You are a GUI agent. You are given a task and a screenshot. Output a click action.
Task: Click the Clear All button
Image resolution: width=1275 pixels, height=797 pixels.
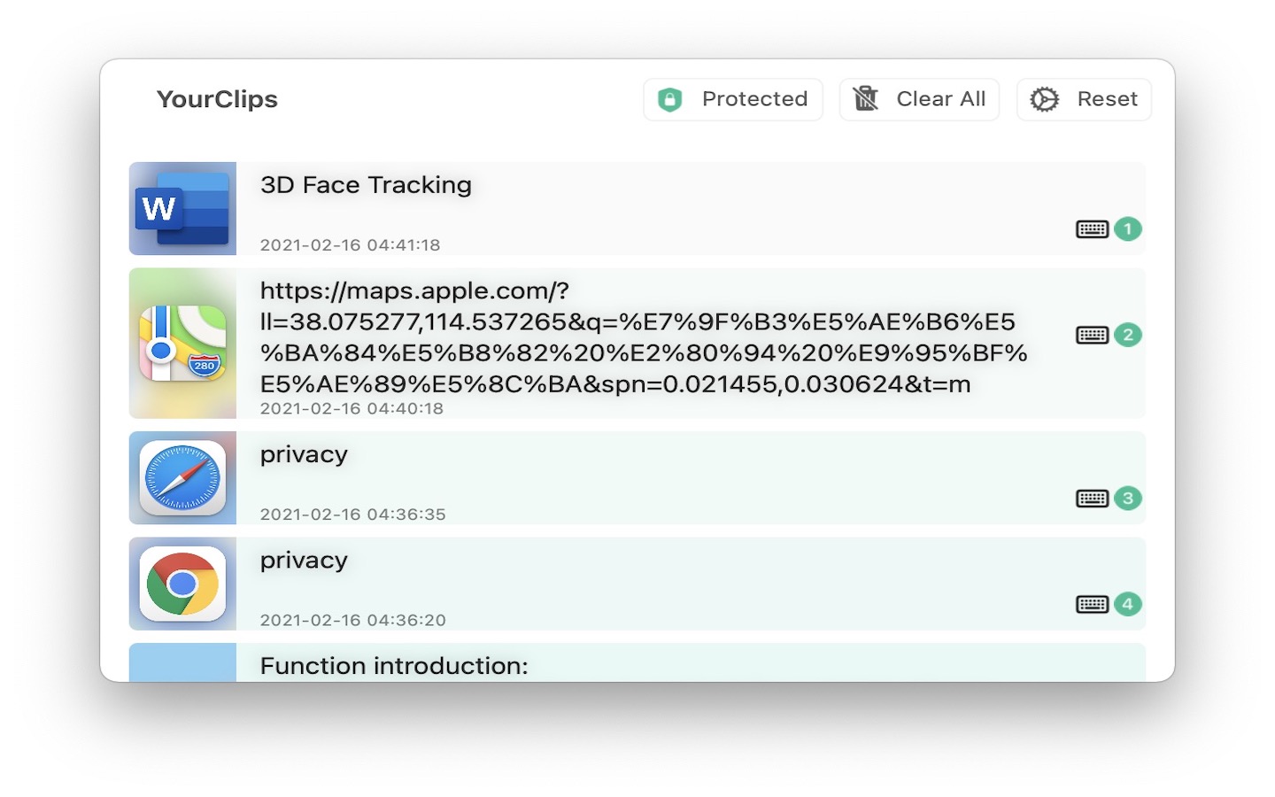(x=919, y=99)
